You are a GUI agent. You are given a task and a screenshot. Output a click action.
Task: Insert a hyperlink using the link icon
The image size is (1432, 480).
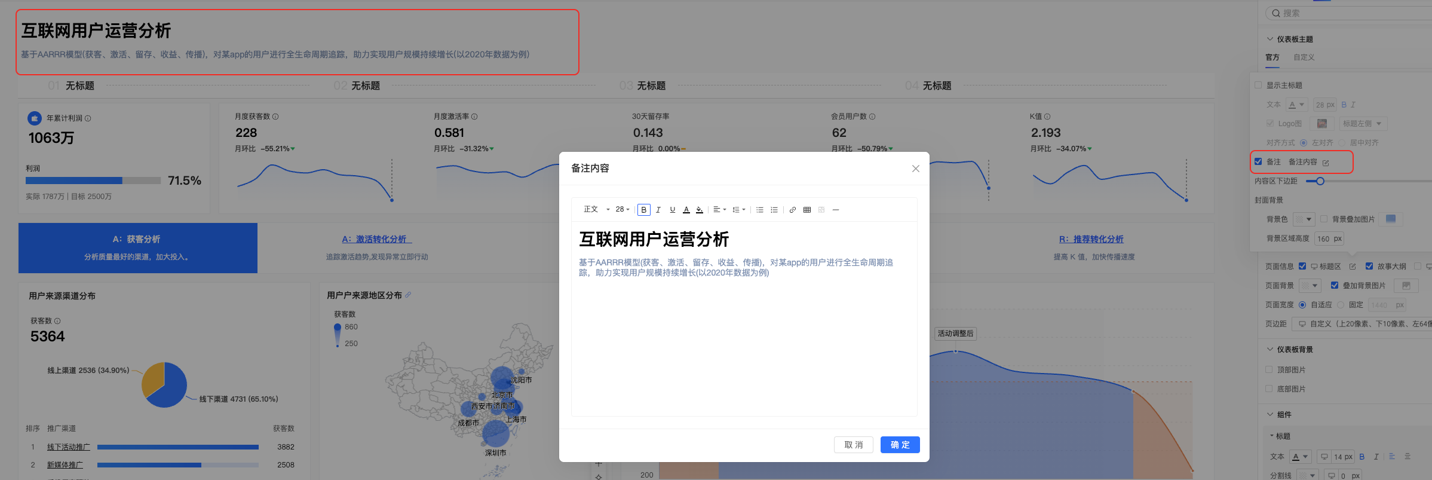pos(793,210)
